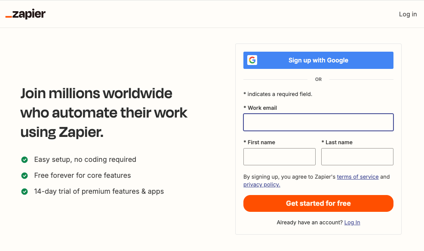Image resolution: width=424 pixels, height=251 pixels.
Task: Click the First name label
Action: click(261, 143)
